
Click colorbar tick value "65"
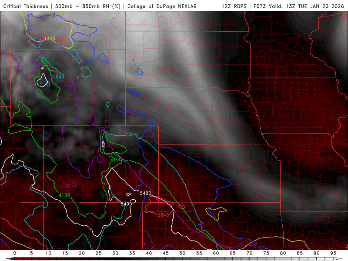[233, 253]
